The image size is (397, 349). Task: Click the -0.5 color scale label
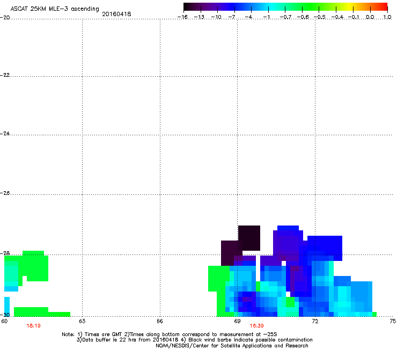(320, 17)
